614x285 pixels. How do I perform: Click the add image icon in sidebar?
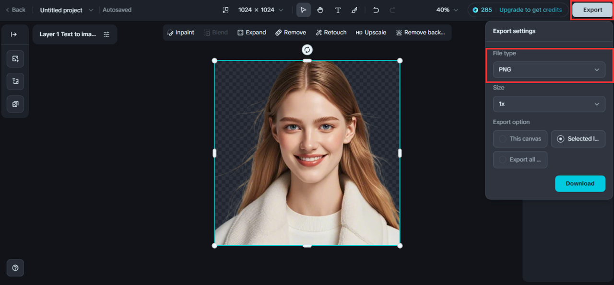pos(15,58)
